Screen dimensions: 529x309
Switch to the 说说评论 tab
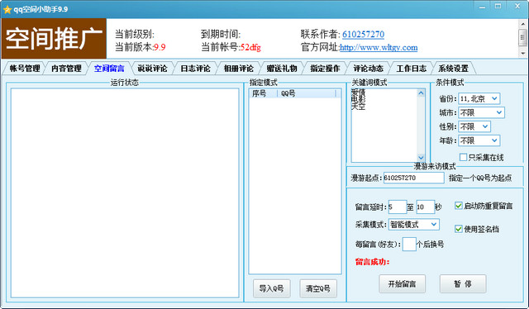point(152,69)
